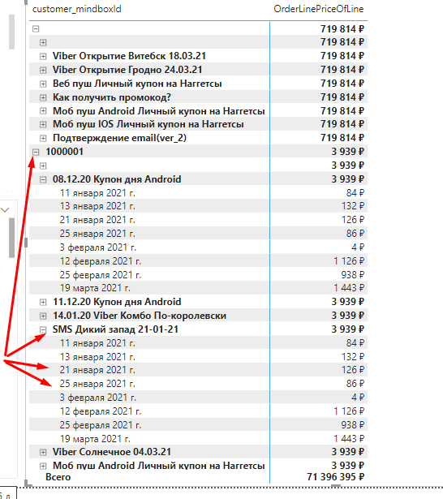Select 3 февраля 2021 г. under 08.12.20 Купон
Viewport: 443px width, 499px height.
coord(97,247)
